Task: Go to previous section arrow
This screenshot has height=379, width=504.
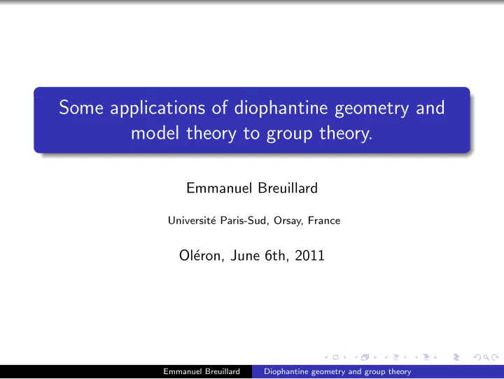Action: (416, 357)
